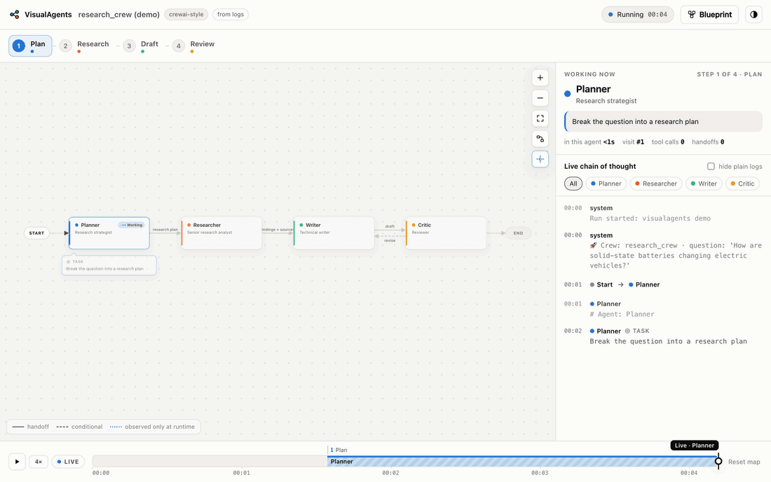This screenshot has width=771, height=482.
Task: Filter logs by Writer
Action: pos(704,184)
